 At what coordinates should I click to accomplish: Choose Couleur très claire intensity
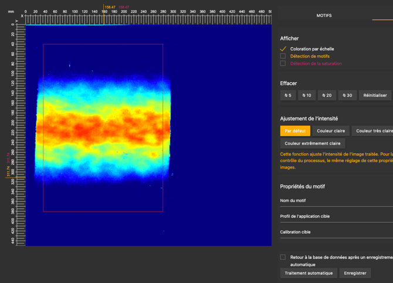click(373, 131)
